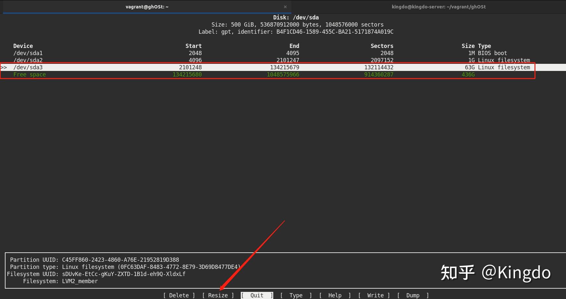The width and height of the screenshot is (566, 299).
Task: Click end sector 2101247 of sda2
Action: pyautogui.click(x=288, y=60)
